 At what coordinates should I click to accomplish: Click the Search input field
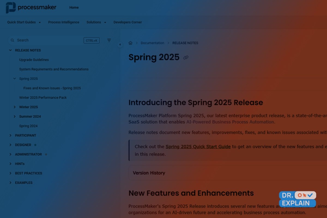point(55,40)
